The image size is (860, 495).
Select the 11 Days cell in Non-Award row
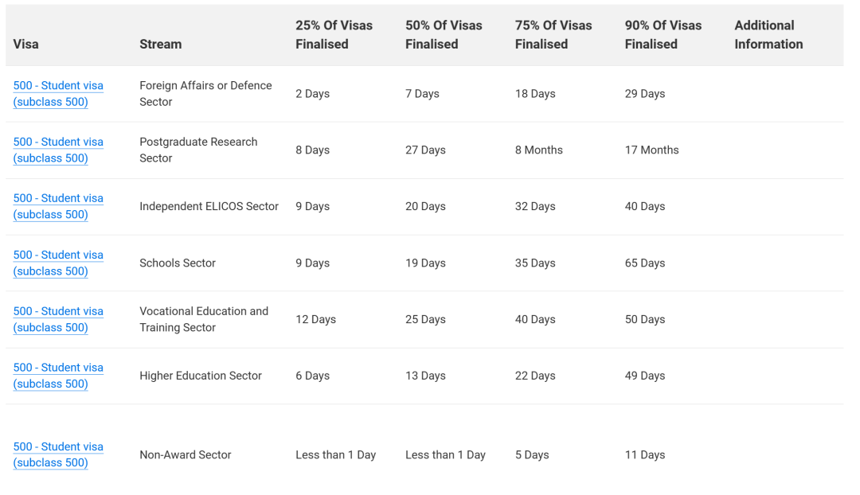click(645, 455)
